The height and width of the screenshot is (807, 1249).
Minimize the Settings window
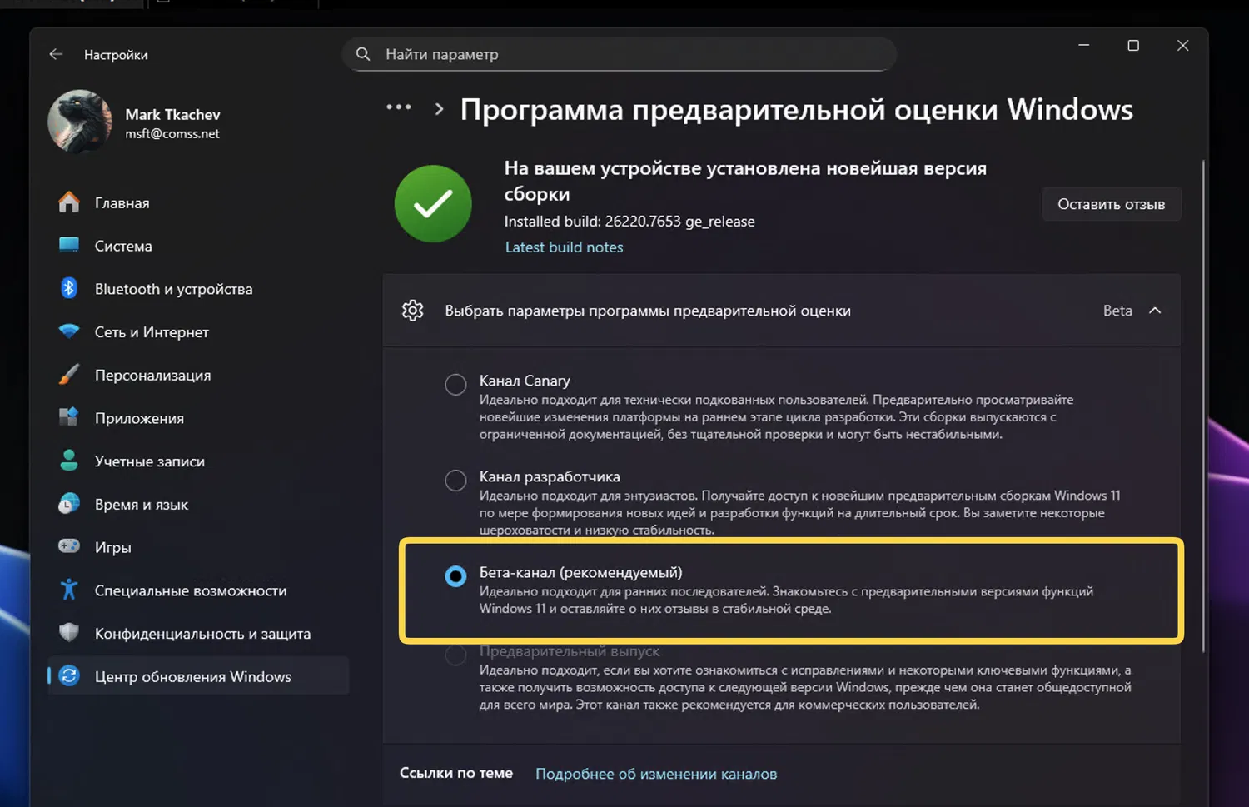tap(1084, 45)
